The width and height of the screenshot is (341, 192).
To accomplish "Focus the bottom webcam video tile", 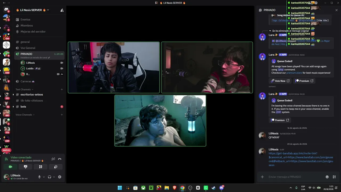I will pyautogui.click(x=160, y=121).
